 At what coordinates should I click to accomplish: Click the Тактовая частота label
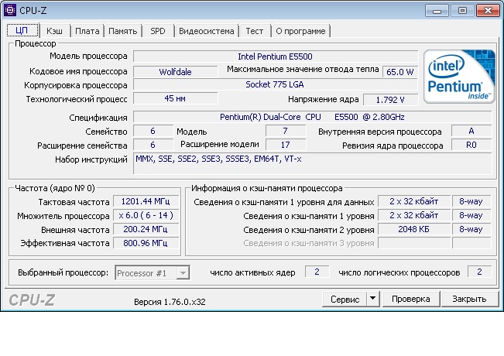click(x=74, y=202)
